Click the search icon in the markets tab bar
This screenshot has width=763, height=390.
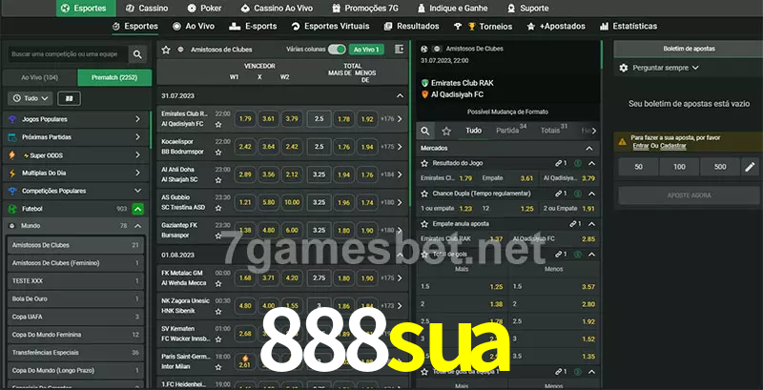pos(426,130)
